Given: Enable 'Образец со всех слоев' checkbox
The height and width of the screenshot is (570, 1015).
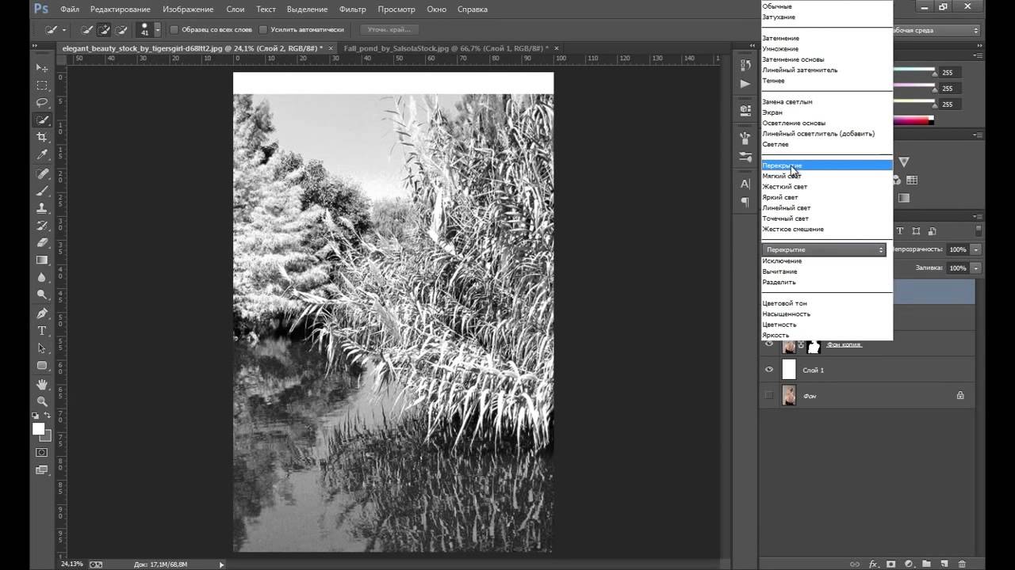Looking at the screenshot, I should point(174,30).
